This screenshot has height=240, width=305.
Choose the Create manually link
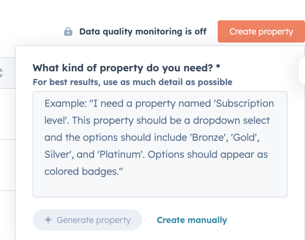192,220
